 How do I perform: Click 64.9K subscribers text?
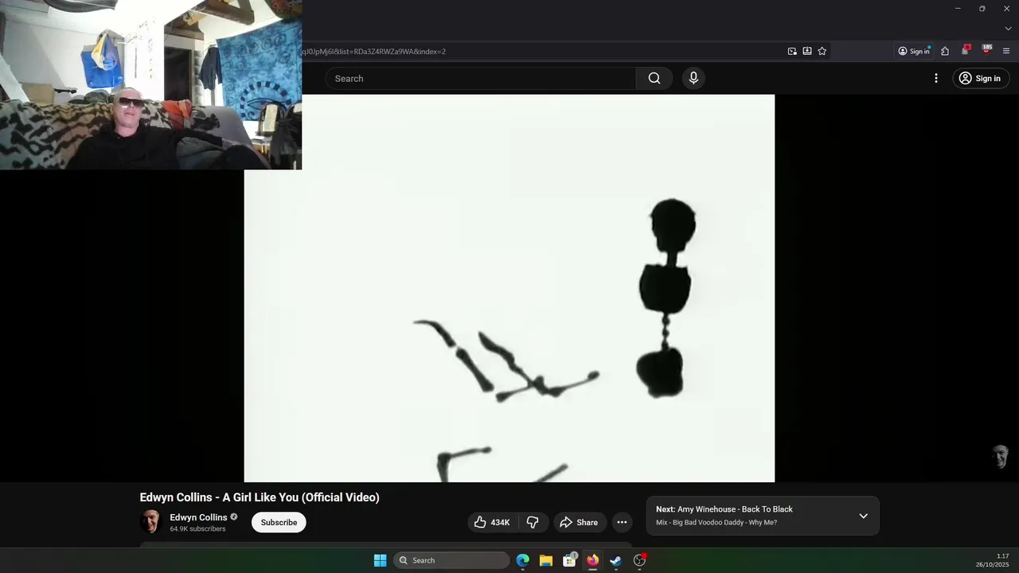[x=197, y=529]
